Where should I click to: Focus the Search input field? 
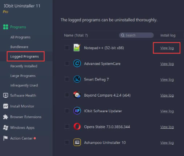pyautogui.click(x=136, y=35)
